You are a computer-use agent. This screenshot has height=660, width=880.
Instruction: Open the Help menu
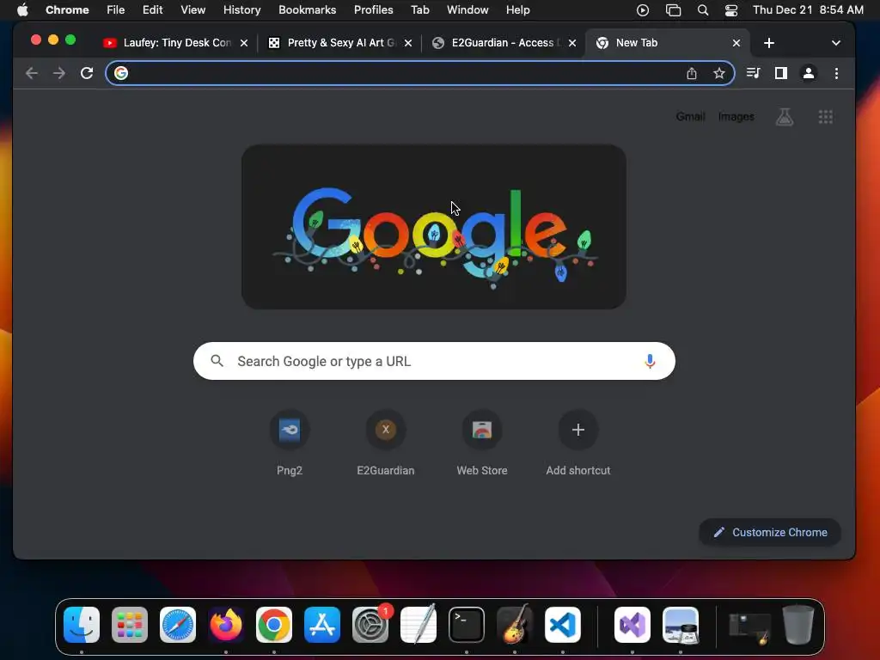click(517, 10)
